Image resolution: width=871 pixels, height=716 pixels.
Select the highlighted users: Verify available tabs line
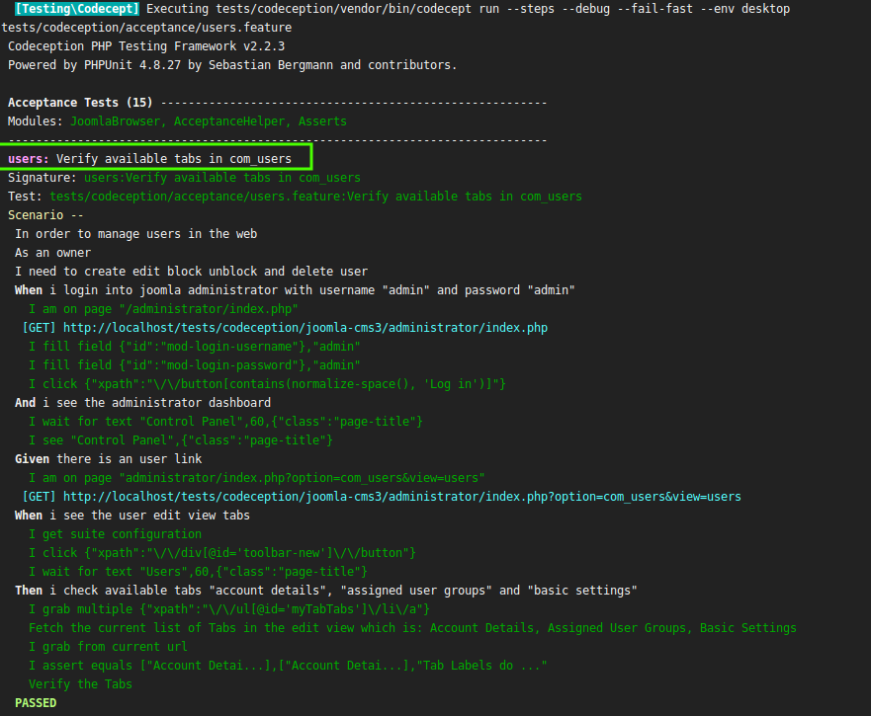click(x=158, y=158)
